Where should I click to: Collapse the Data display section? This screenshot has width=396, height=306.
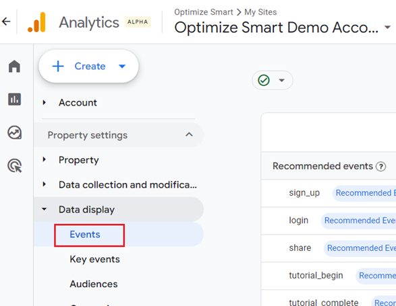45,209
